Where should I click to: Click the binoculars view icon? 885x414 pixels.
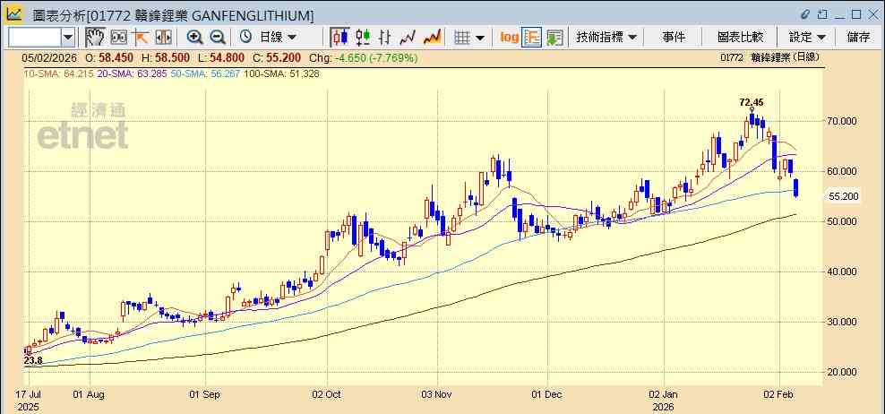pyautogui.click(x=118, y=38)
